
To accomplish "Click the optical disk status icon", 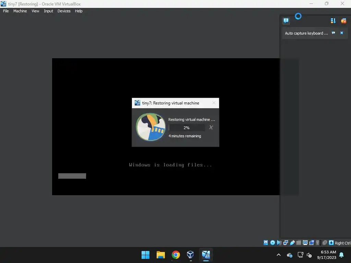I will pyautogui.click(x=273, y=243).
